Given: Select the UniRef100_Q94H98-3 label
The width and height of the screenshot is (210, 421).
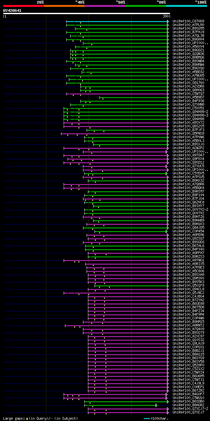Looking at the screenshot, I should pyautogui.click(x=190, y=115).
